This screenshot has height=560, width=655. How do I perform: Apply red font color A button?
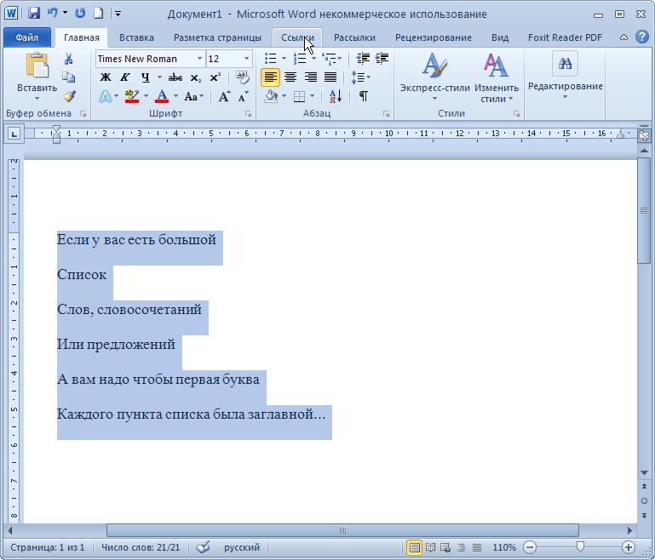162,96
